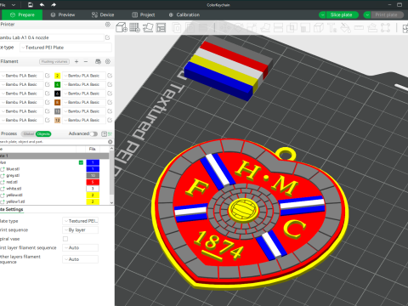Select the Support painting tool
408x306 pixels.
coord(305,28)
